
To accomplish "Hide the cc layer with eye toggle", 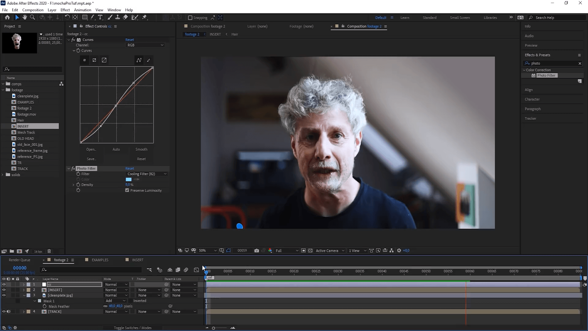I will (x=4, y=284).
